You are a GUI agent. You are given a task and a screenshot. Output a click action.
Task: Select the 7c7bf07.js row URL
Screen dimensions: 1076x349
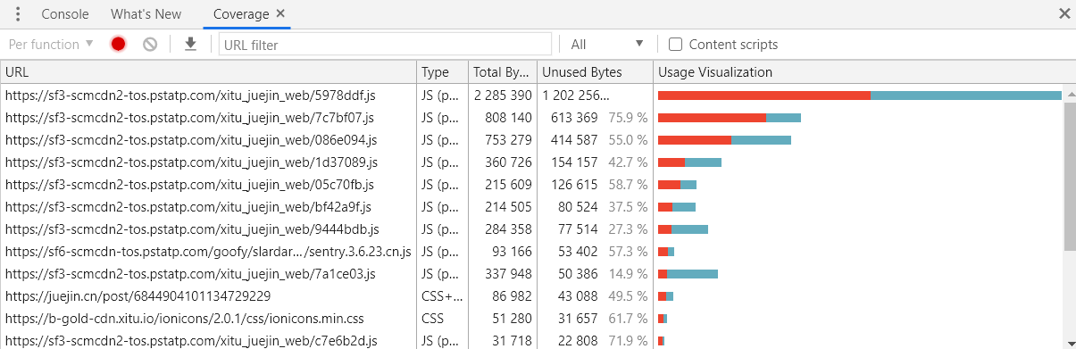(x=189, y=117)
